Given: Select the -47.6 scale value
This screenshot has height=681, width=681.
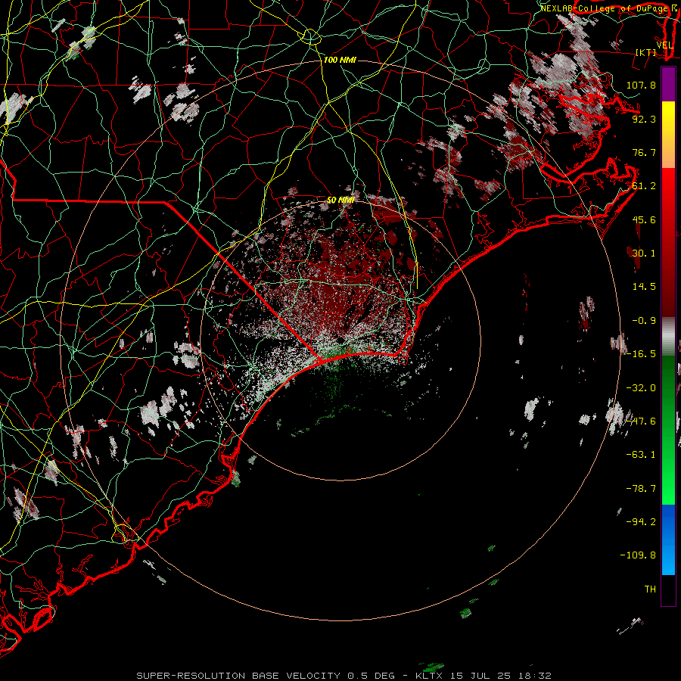Looking at the screenshot, I should pyautogui.click(x=641, y=421).
